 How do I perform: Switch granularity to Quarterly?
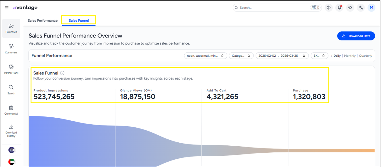(365, 56)
